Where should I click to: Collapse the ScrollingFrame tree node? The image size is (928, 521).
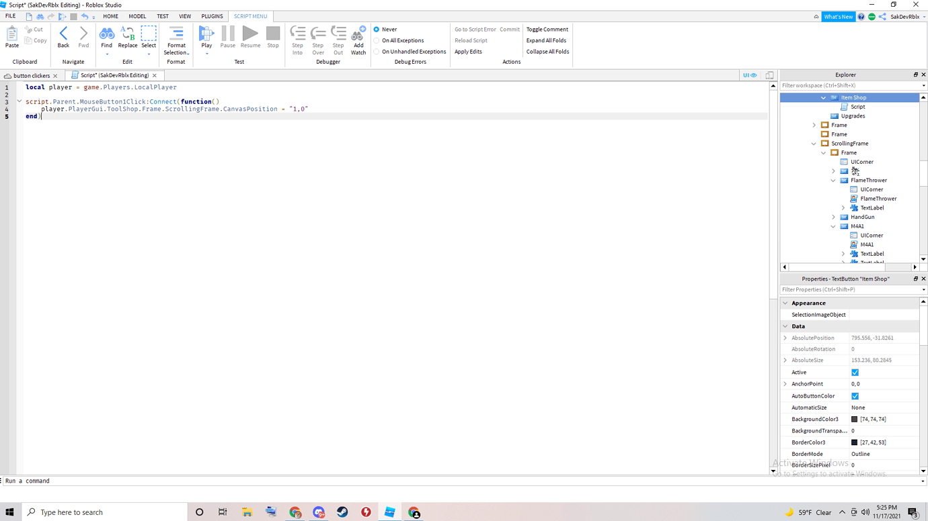click(814, 143)
